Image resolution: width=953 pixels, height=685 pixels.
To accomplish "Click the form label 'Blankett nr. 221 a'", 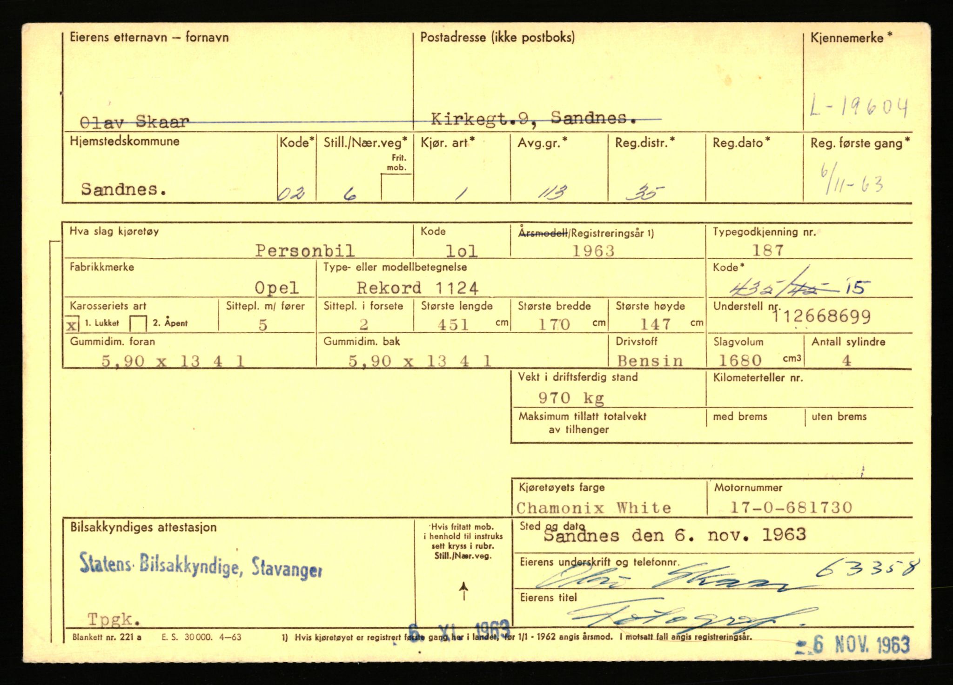I will pos(107,638).
